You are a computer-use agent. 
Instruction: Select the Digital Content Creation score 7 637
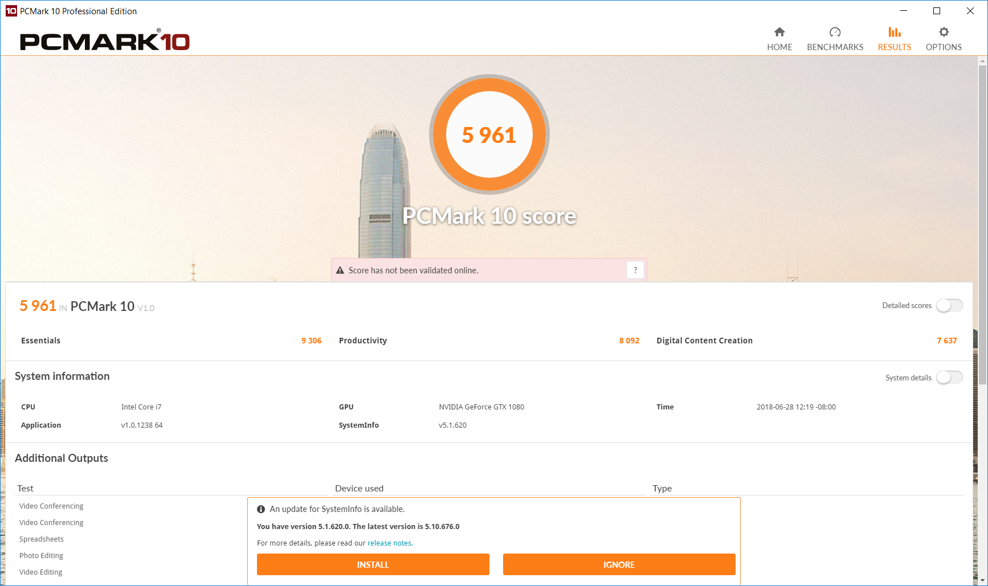(947, 341)
